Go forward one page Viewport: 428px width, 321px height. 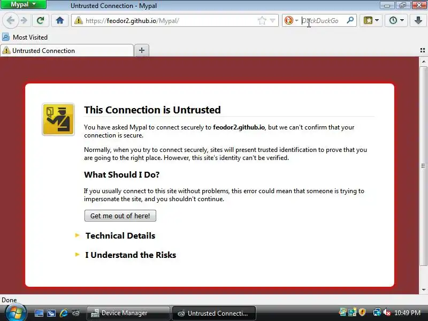point(24,20)
